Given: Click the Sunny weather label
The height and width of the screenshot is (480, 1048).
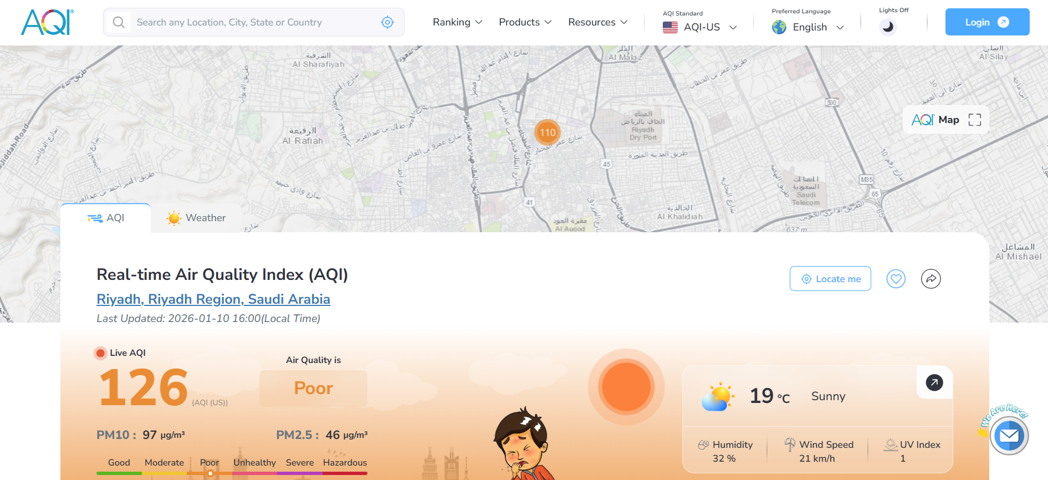Looking at the screenshot, I should click(x=828, y=396).
